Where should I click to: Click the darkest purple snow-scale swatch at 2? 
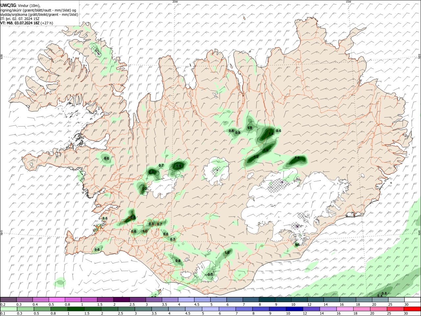[x=121, y=300]
